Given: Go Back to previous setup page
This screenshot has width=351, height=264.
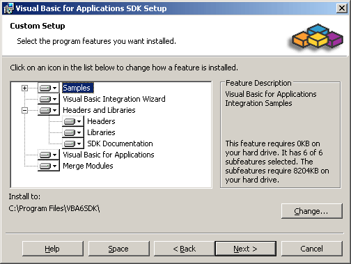Looking at the screenshot, I should 185,249.
